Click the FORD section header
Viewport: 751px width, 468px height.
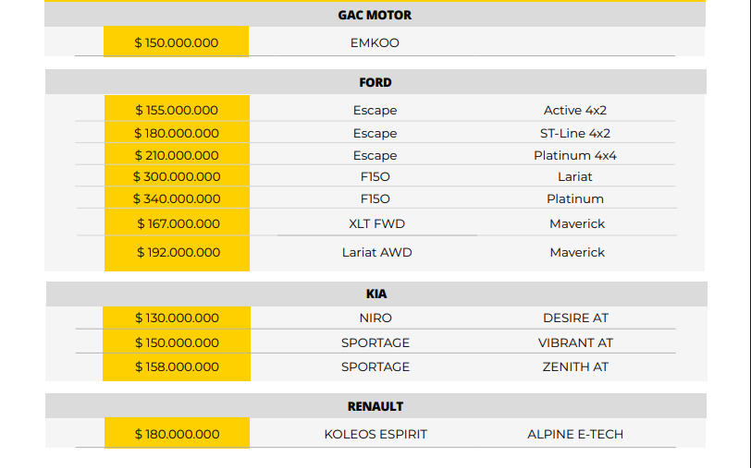[375, 82]
